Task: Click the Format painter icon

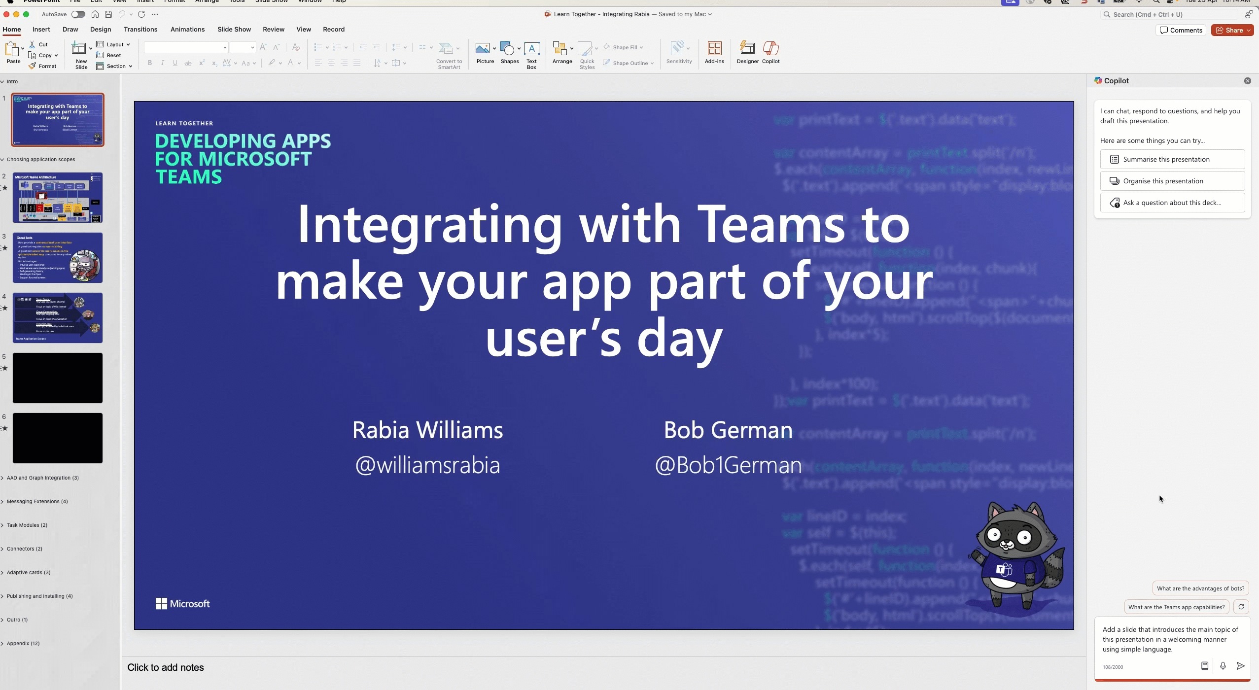Action: point(32,66)
